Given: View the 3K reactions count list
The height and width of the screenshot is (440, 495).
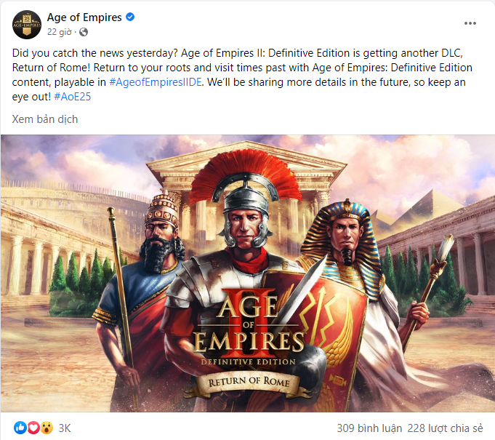Looking at the screenshot, I should (x=65, y=428).
